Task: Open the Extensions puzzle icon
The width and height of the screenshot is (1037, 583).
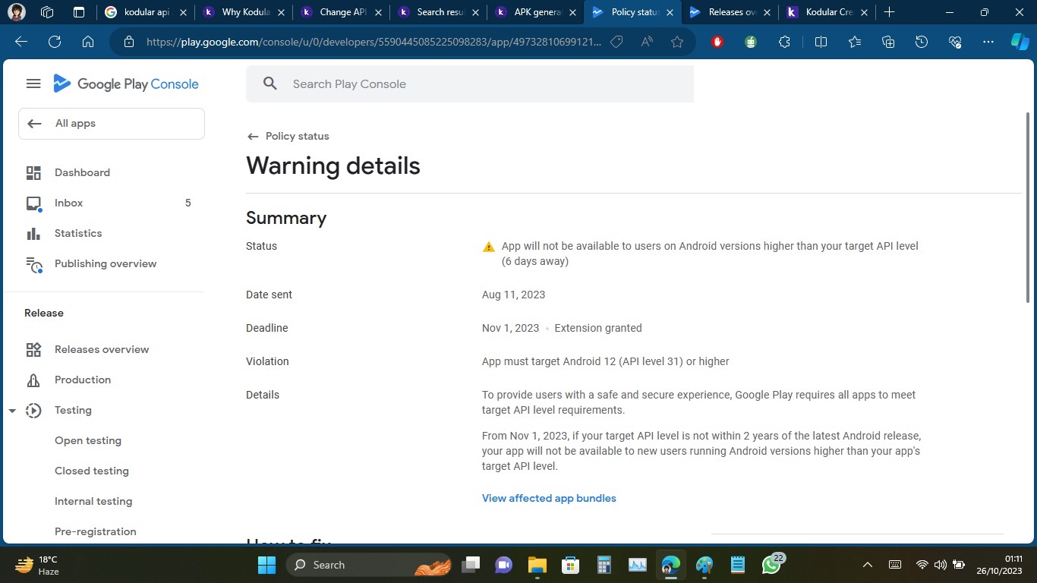Action: coord(784,42)
